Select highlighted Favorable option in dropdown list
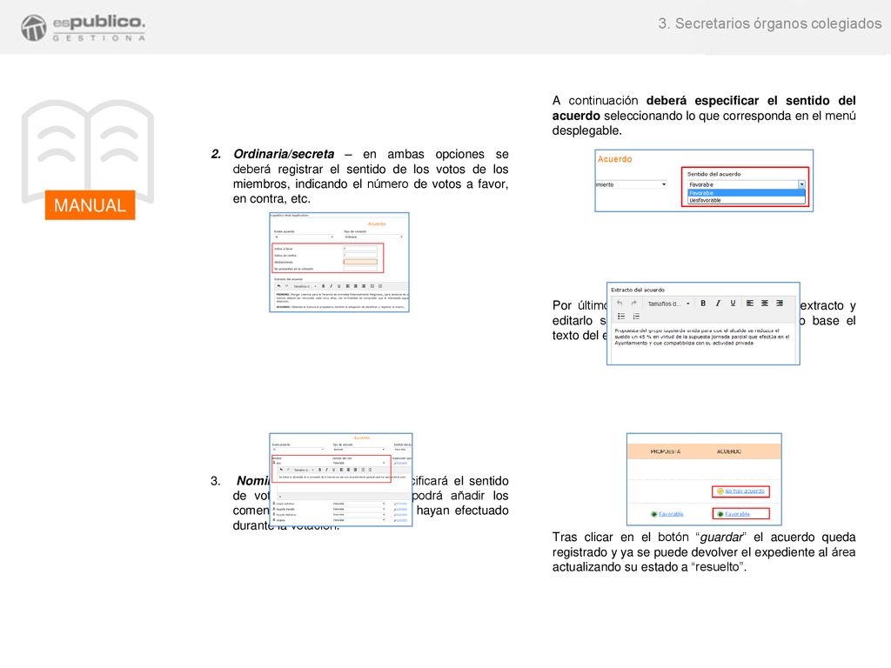Image resolution: width=891 pixels, height=668 pixels. point(746,193)
